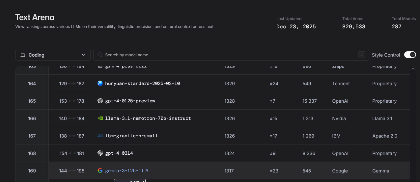Click the external link arrow after gemma-3-12b-it

click(147, 170)
